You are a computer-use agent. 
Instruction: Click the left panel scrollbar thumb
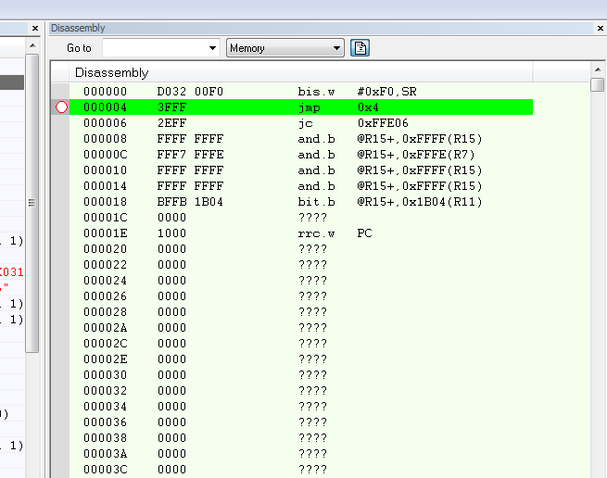coord(32,203)
